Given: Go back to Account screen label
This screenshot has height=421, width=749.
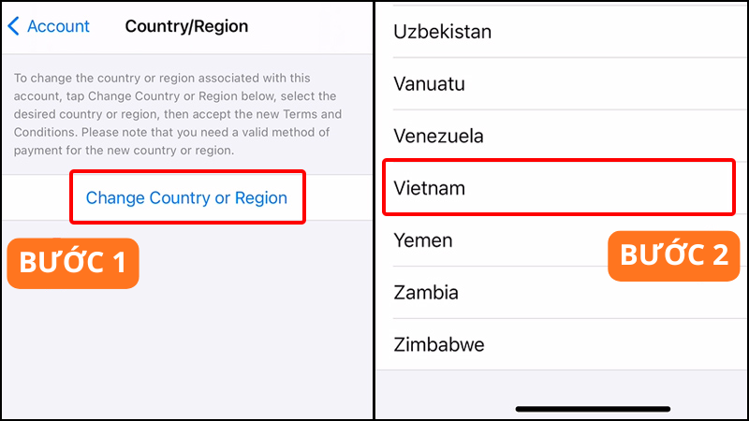Looking at the screenshot, I should click(x=58, y=26).
